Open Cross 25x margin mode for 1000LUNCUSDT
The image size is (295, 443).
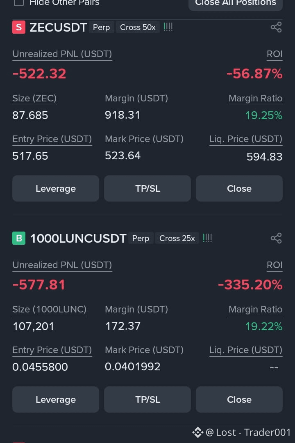coord(177,238)
